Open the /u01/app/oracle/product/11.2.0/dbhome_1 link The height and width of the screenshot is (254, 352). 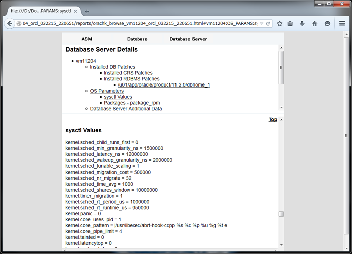pos(164,85)
